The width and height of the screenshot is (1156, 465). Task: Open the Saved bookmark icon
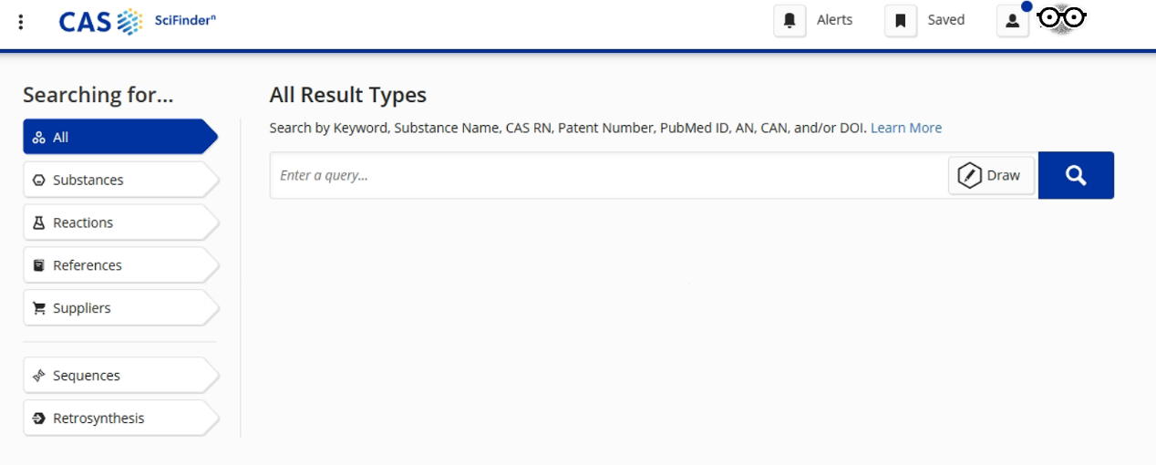click(x=900, y=21)
